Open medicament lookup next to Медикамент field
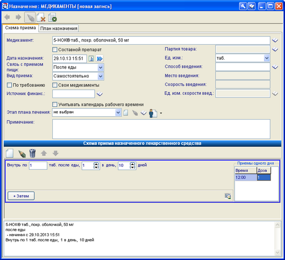Screen dimensions: 285x260 pyautogui.click(x=275, y=40)
